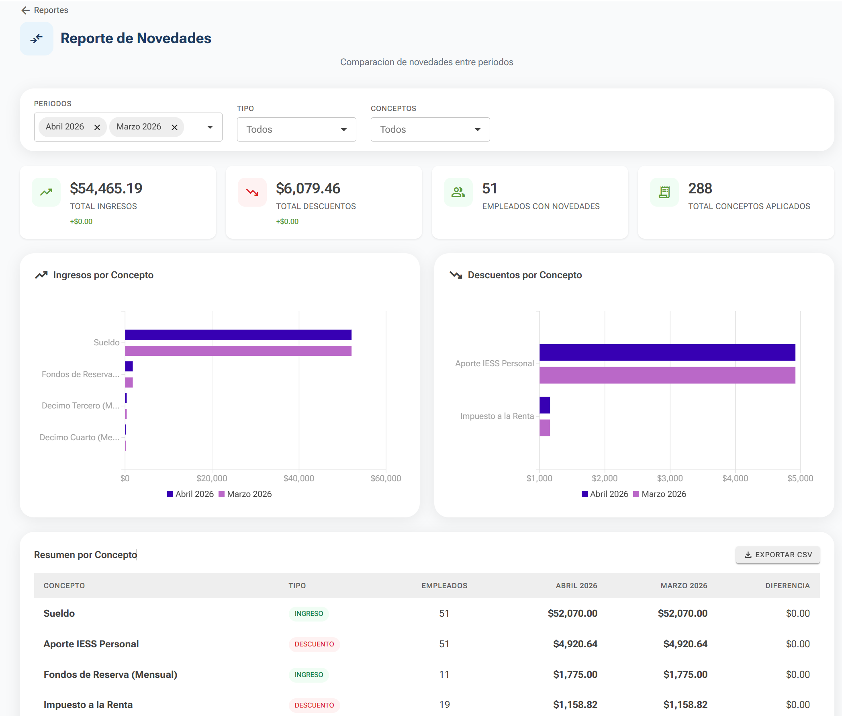Open the Conceptos dropdown

[x=430, y=129]
